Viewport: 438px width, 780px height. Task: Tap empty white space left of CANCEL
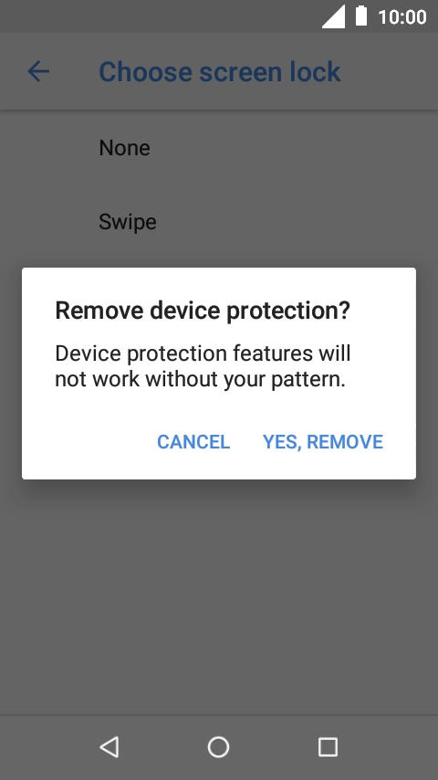pyautogui.click(x=89, y=442)
